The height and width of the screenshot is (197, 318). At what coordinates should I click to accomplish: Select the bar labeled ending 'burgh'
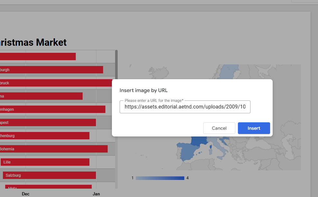51,70
